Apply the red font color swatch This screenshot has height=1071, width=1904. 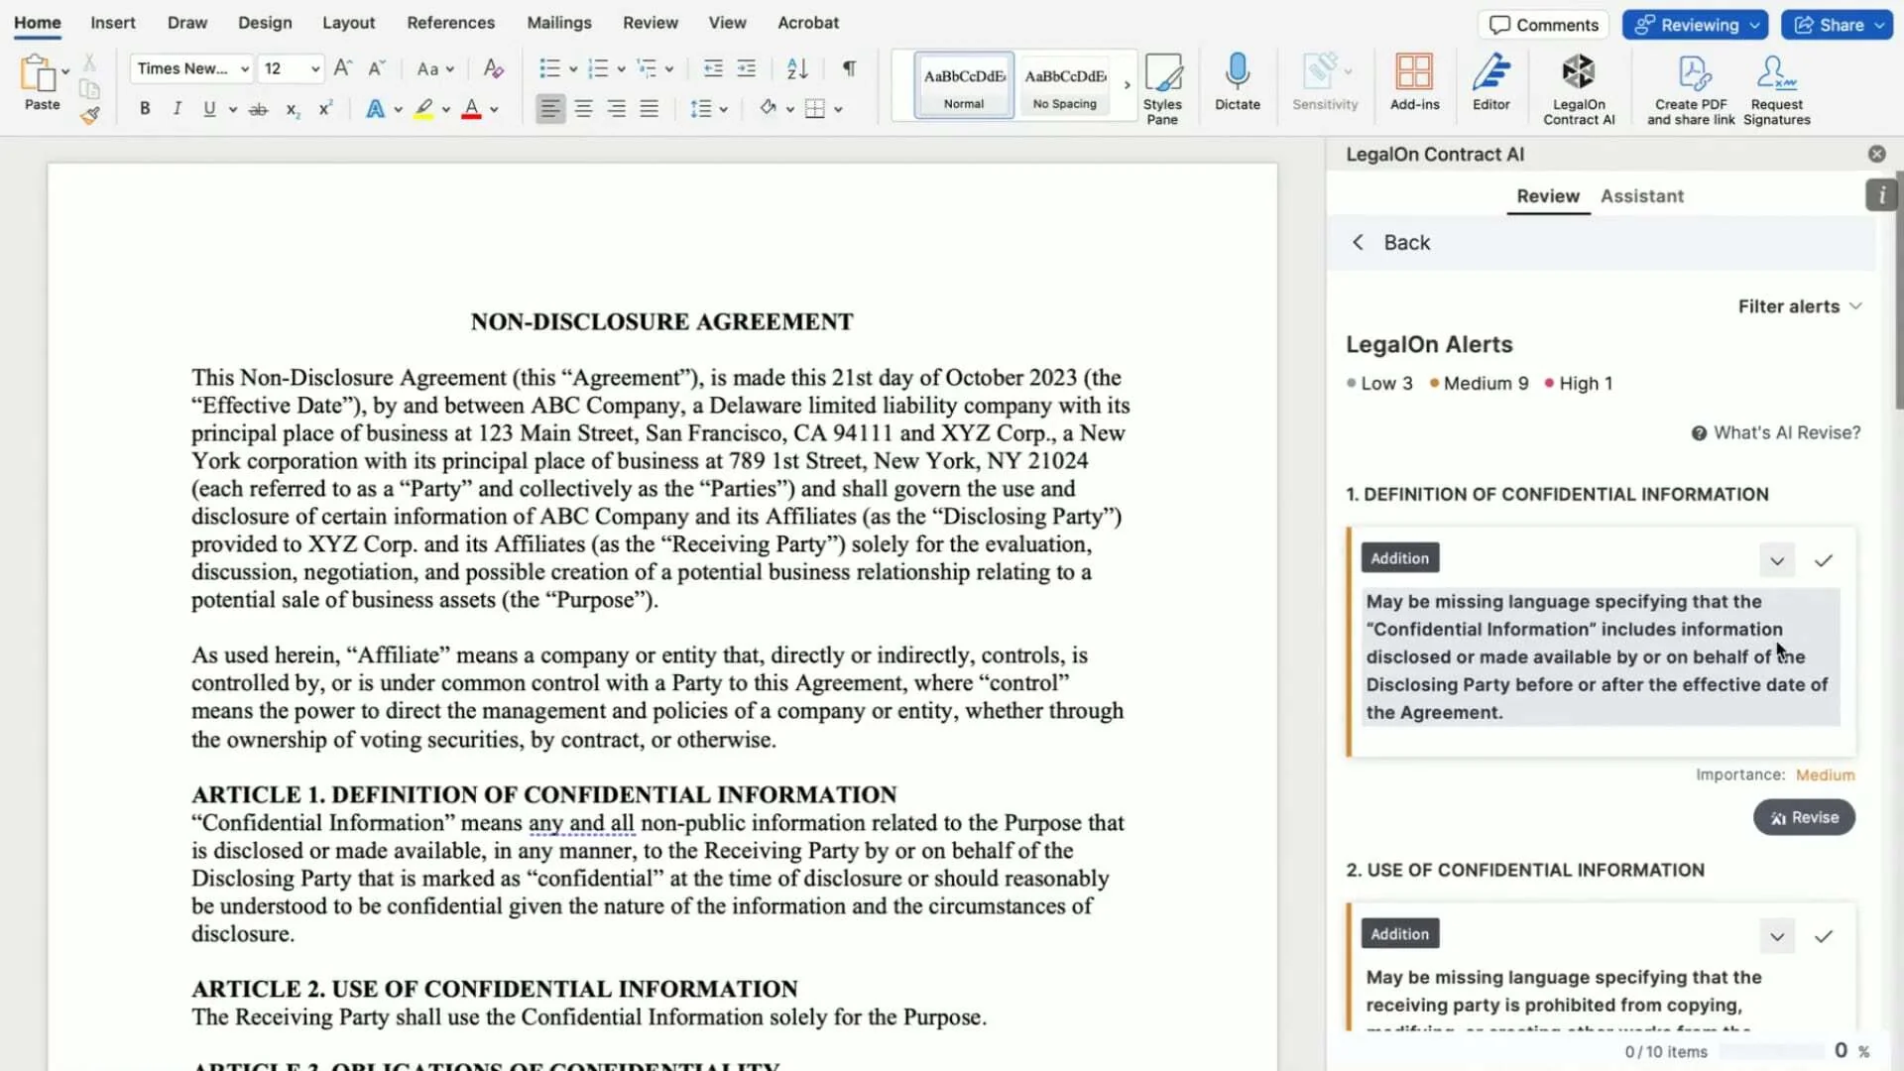coord(472,109)
